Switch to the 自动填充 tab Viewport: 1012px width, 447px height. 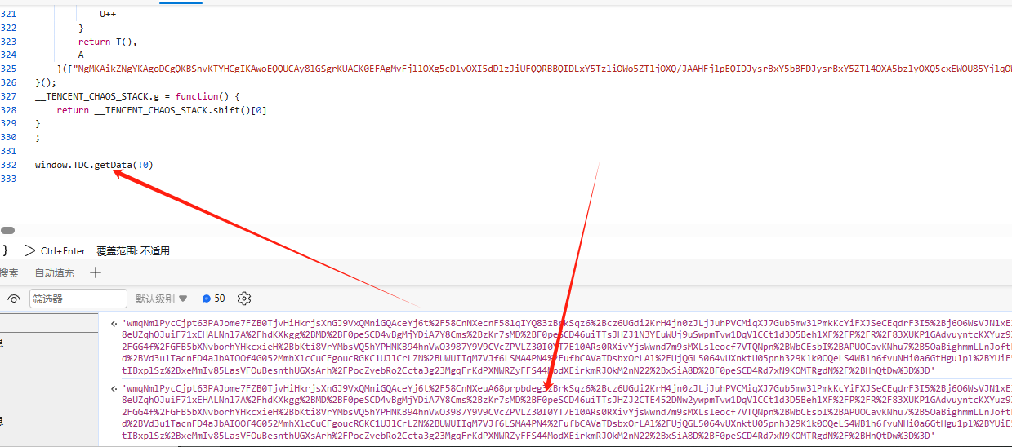coord(54,273)
